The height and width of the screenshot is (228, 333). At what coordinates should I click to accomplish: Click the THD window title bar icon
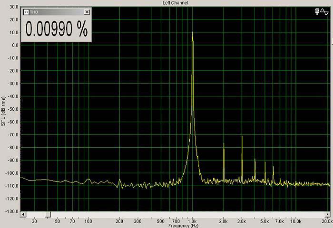[x=26, y=11]
